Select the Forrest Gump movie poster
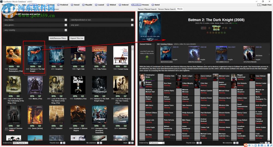The image size is (273, 147). [x=121, y=55]
